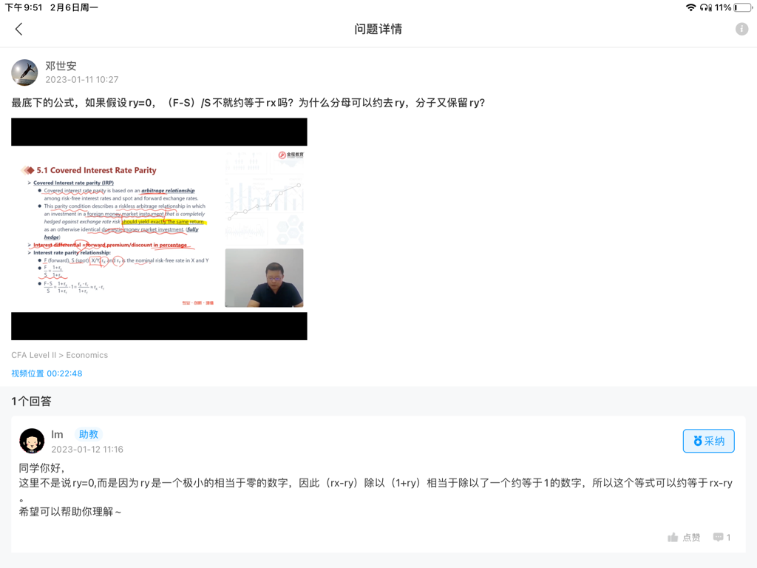The image size is (757, 568).
Task: Click the 采纳 accept-answer button
Action: point(708,441)
